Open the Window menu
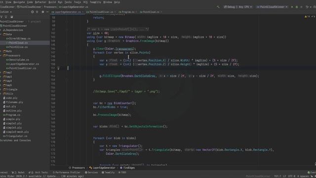Image resolution: width=316 pixels, height=178 pixels. (x=108, y=2)
